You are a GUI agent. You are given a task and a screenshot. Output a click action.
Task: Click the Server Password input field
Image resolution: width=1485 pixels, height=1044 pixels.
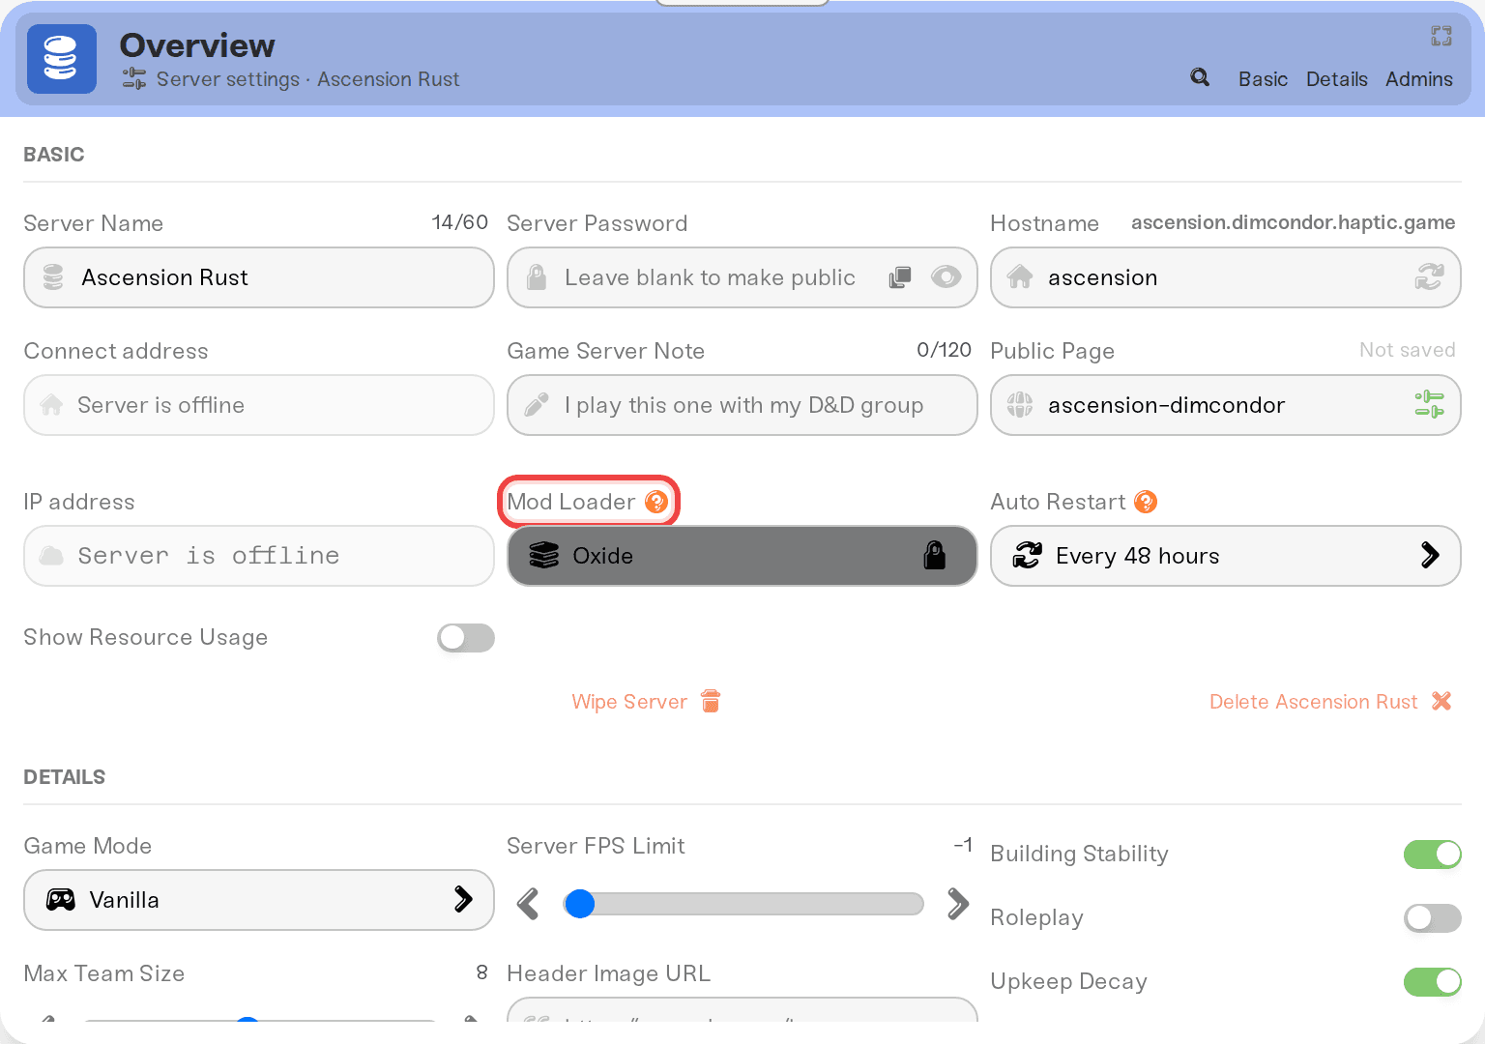tap(742, 277)
